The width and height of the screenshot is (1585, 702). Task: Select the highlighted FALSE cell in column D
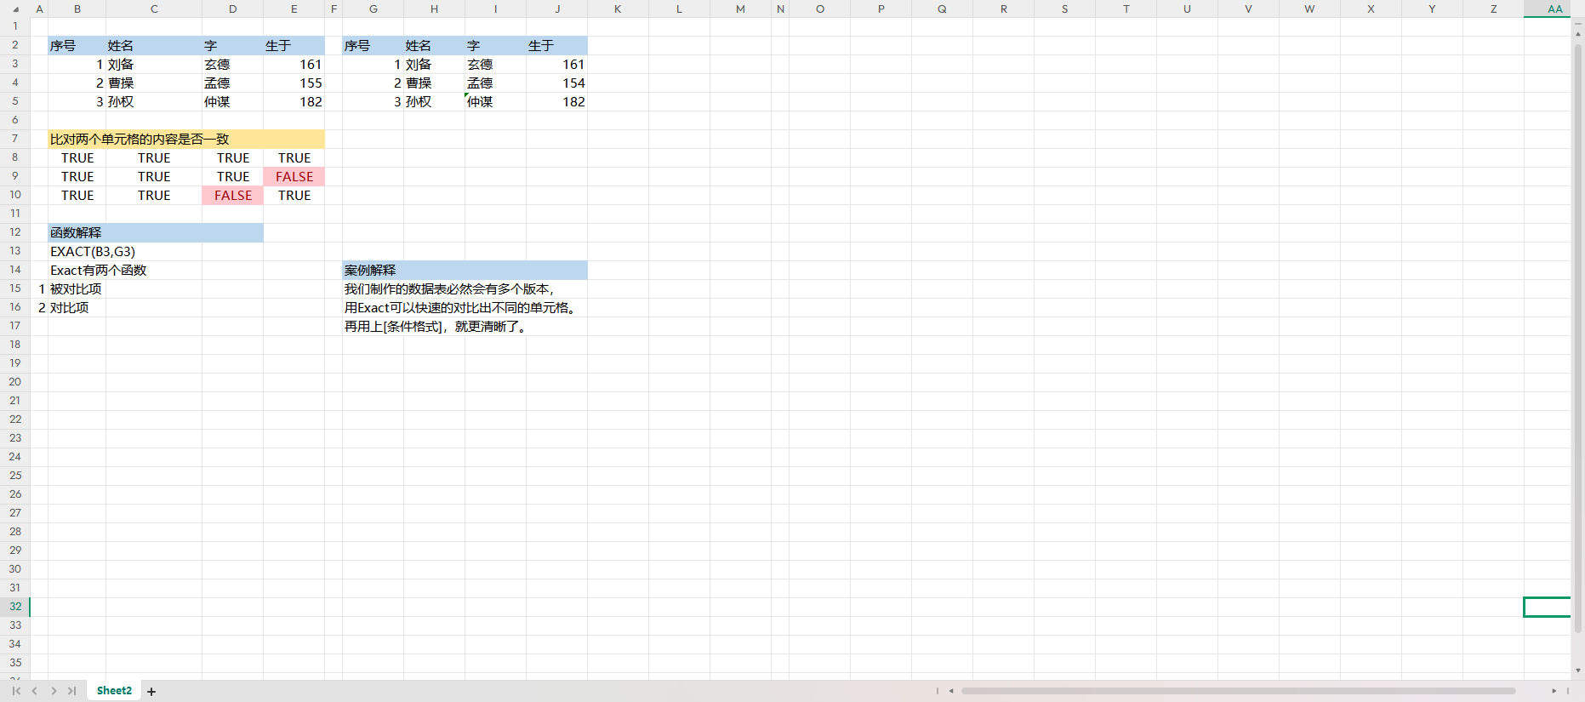click(233, 196)
